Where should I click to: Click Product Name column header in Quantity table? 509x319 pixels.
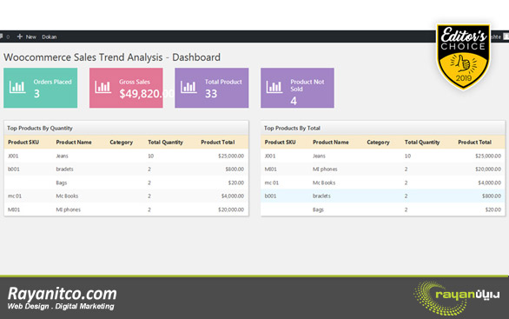(74, 143)
